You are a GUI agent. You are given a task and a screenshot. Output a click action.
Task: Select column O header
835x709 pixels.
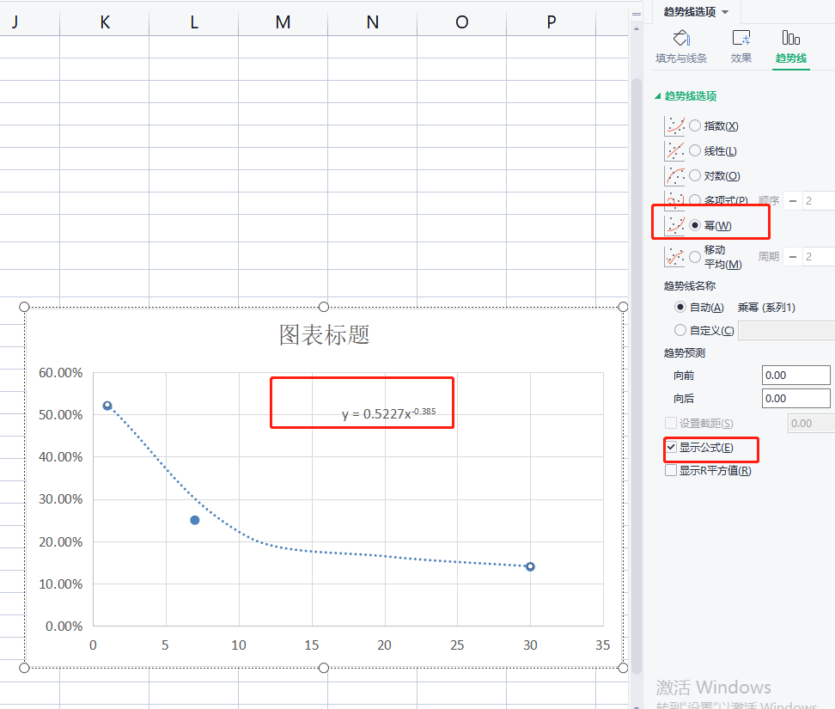461,22
